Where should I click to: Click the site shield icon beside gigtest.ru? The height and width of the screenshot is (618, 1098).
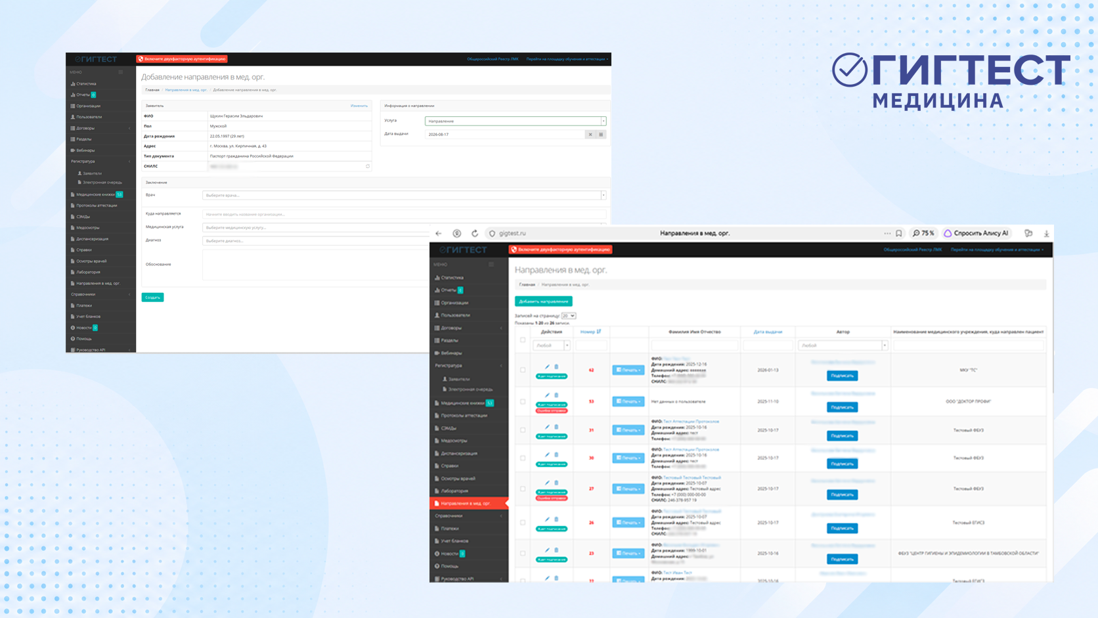tap(492, 233)
